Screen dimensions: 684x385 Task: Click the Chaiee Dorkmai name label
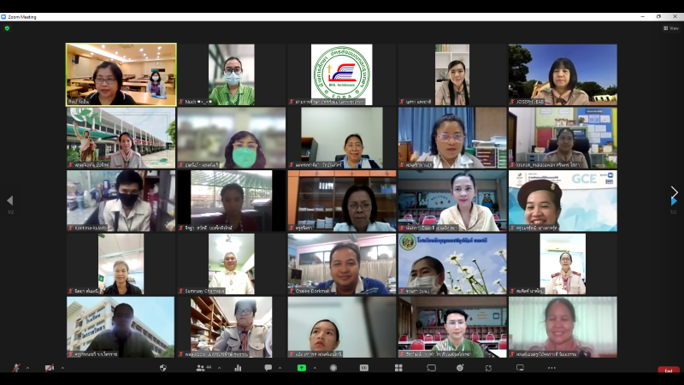pyautogui.click(x=312, y=291)
